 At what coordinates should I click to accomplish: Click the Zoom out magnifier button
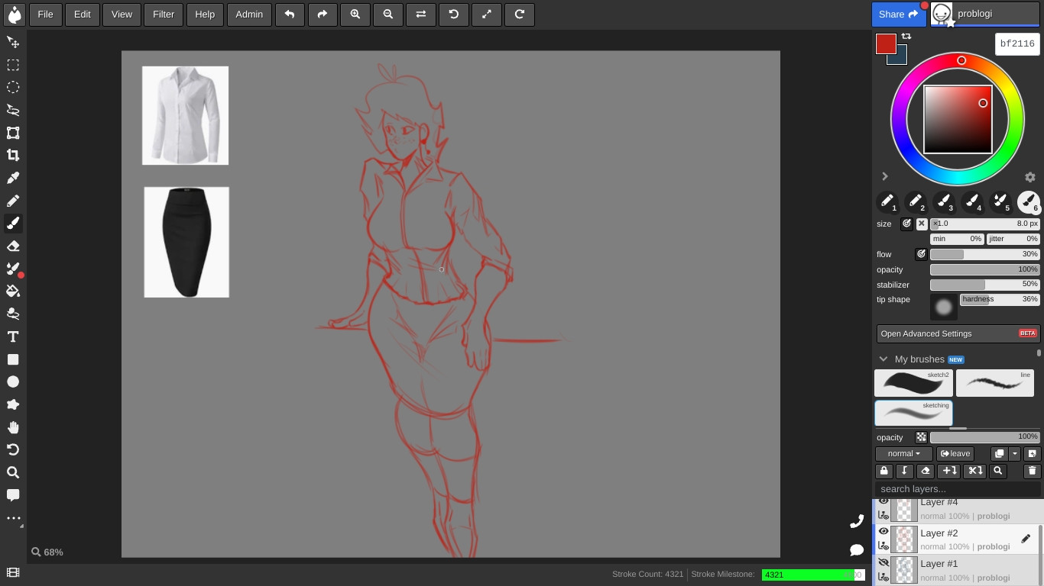click(388, 14)
